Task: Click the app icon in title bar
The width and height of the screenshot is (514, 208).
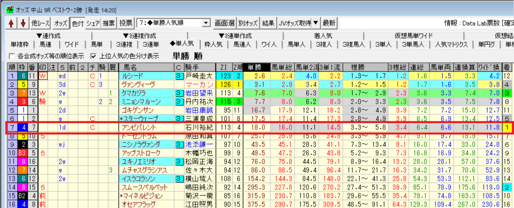Action: (x=6, y=6)
